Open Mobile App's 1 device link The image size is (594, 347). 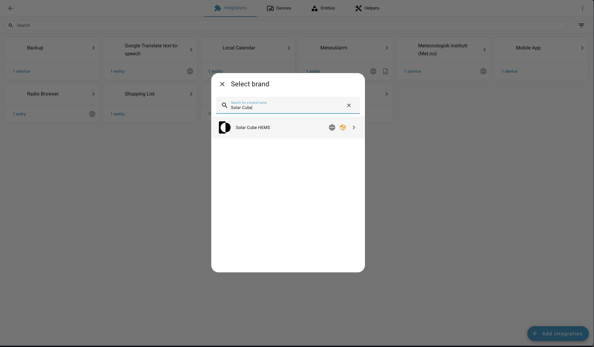pos(509,71)
